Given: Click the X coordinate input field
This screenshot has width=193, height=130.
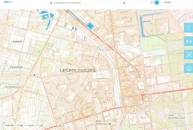Looking at the screenshot, I should (21, 125).
